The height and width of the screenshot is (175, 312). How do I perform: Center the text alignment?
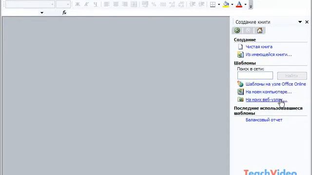116,4
